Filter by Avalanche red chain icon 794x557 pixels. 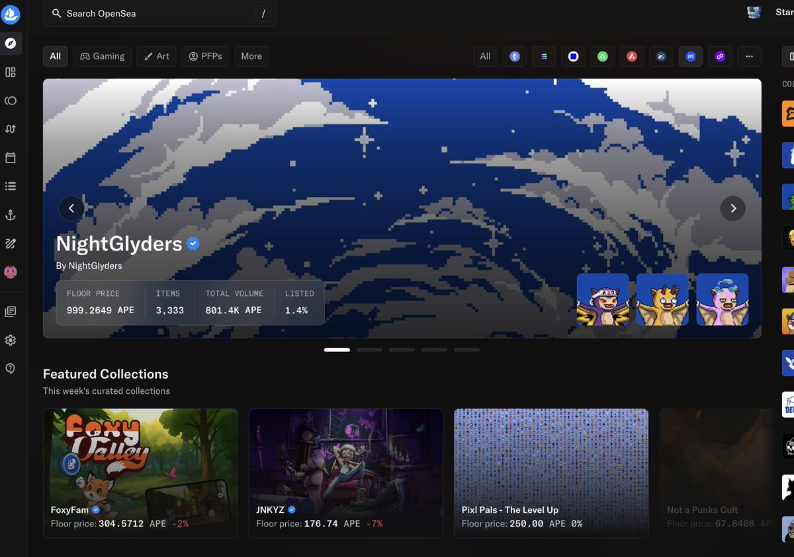tap(632, 56)
